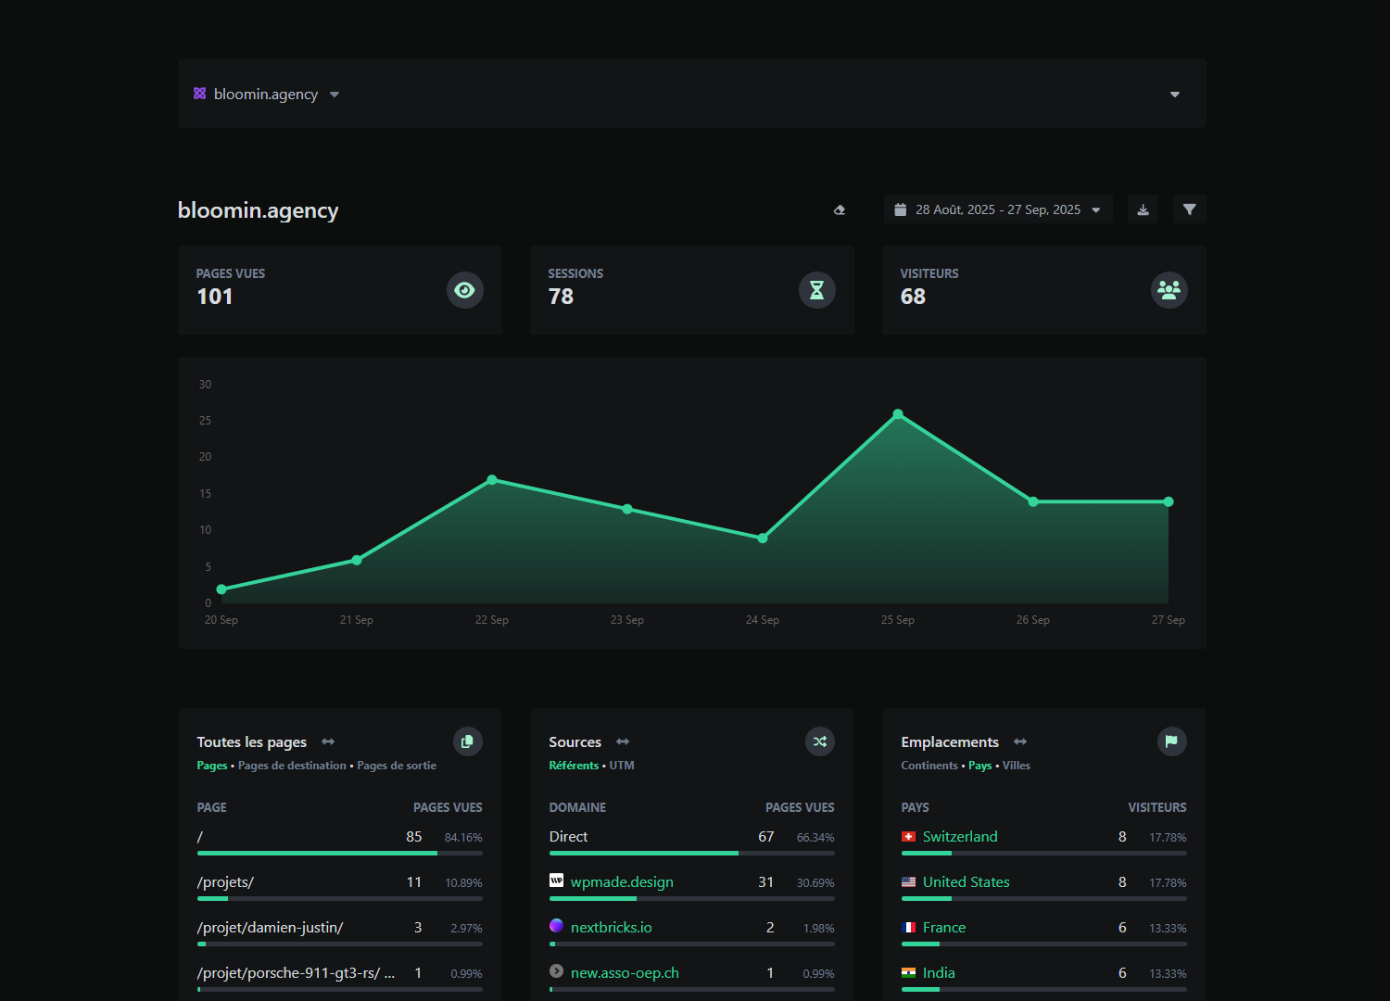This screenshot has width=1390, height=1001.
Task: Click the visitors group icon
Action: [1169, 290]
